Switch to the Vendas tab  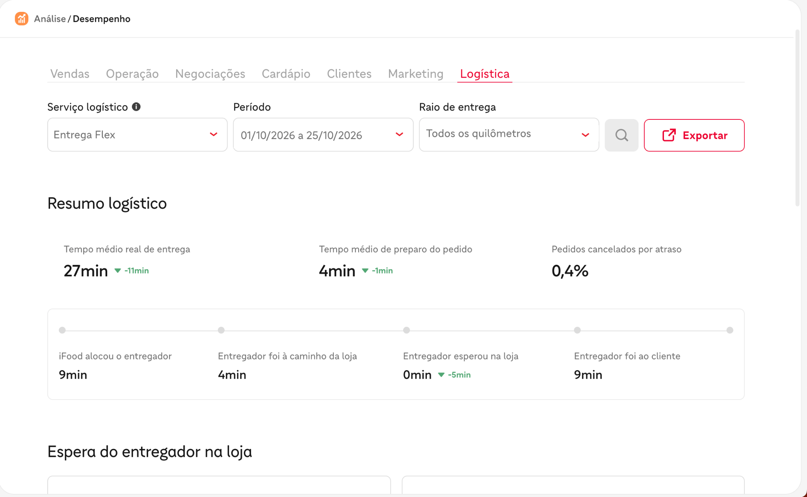pyautogui.click(x=70, y=74)
